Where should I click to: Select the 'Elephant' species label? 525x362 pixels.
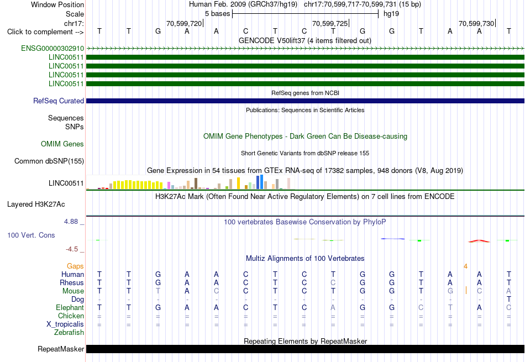(x=70, y=307)
